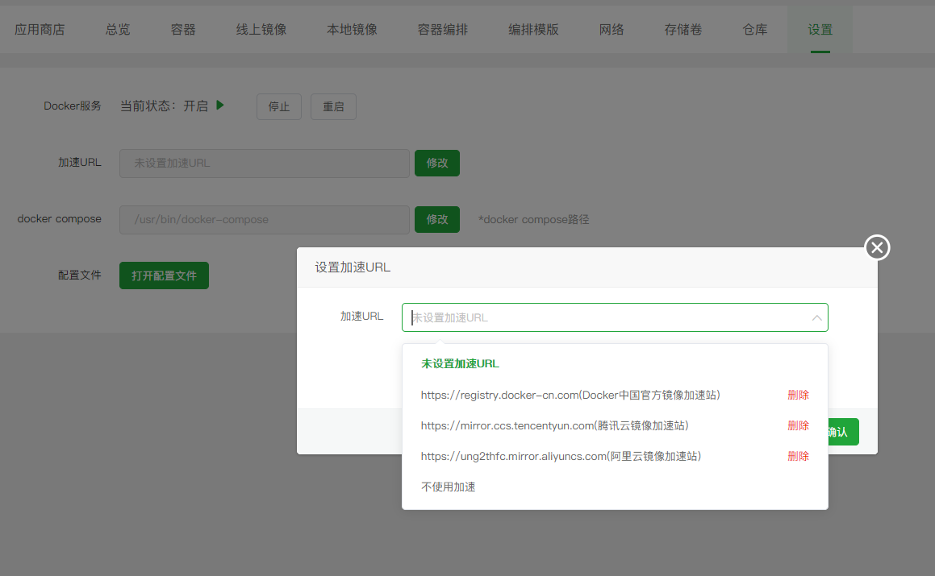
Task: Click the 配置文件 label
Action: (79, 276)
